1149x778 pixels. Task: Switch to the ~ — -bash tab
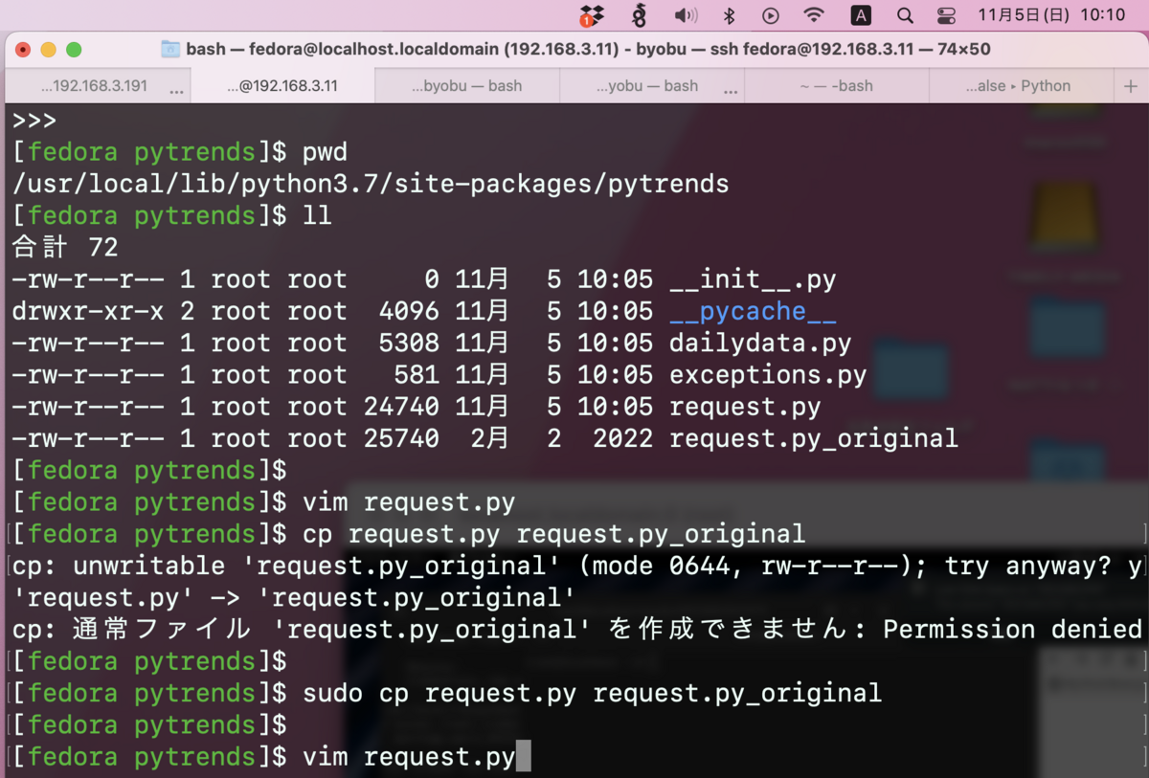pyautogui.click(x=836, y=86)
